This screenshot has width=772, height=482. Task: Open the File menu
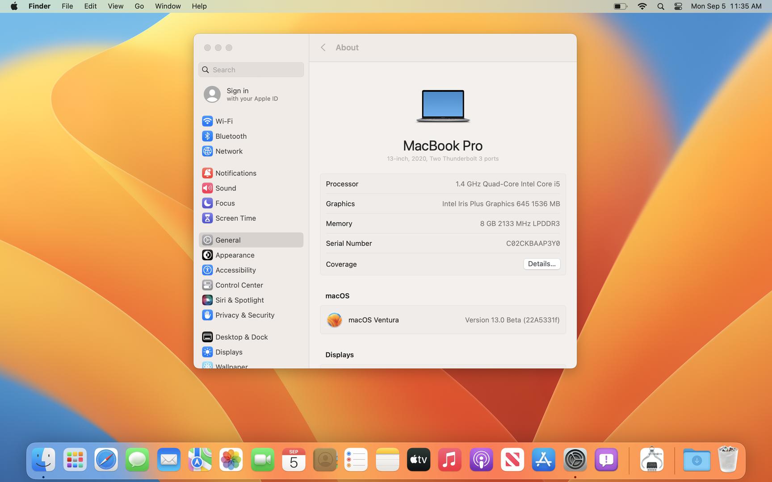click(67, 6)
